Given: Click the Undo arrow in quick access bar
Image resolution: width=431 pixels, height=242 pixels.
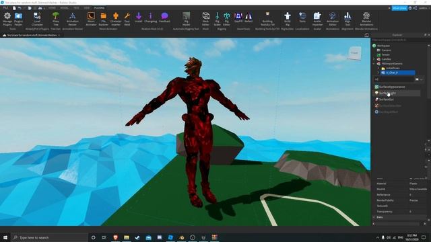Looking at the screenshot, I should pos(20,8).
